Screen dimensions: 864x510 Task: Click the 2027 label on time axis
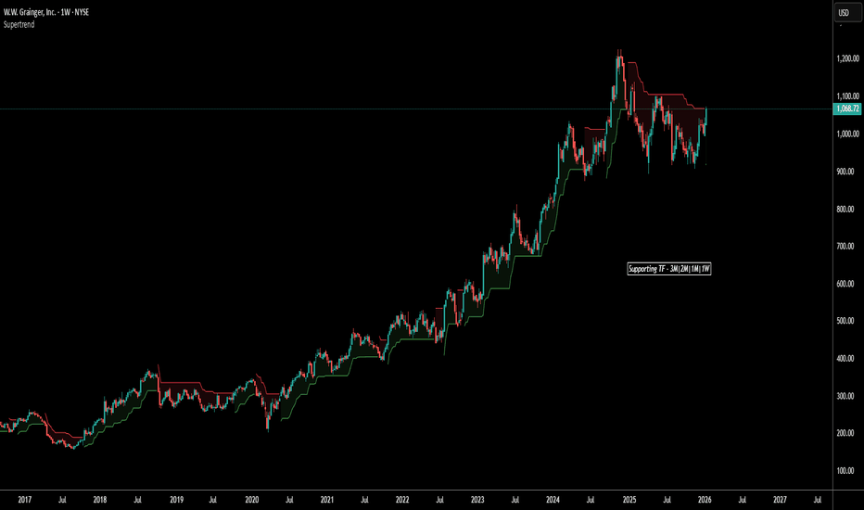point(780,498)
